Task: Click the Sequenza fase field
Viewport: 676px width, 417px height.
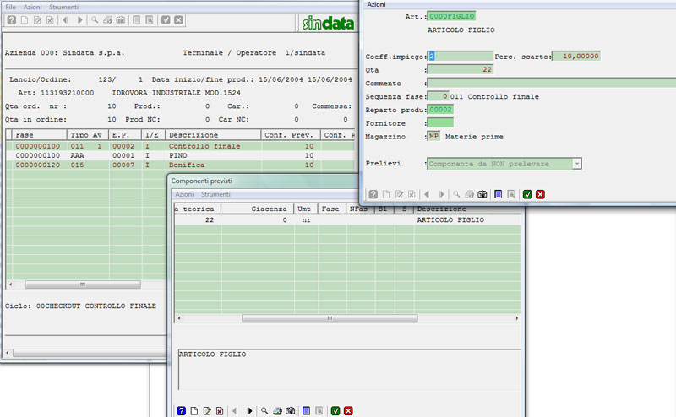Action: (x=438, y=96)
